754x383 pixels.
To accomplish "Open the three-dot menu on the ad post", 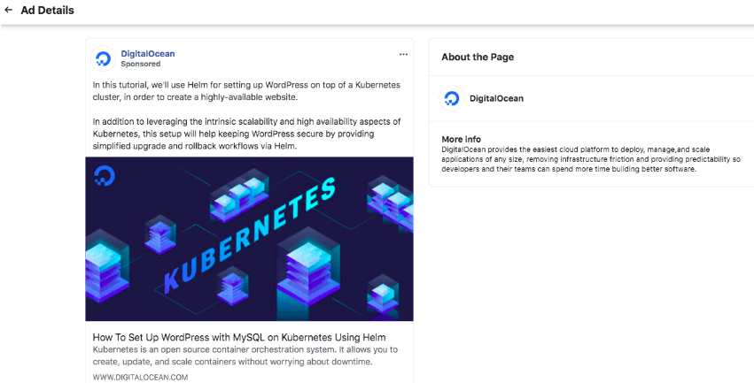I will pos(403,54).
